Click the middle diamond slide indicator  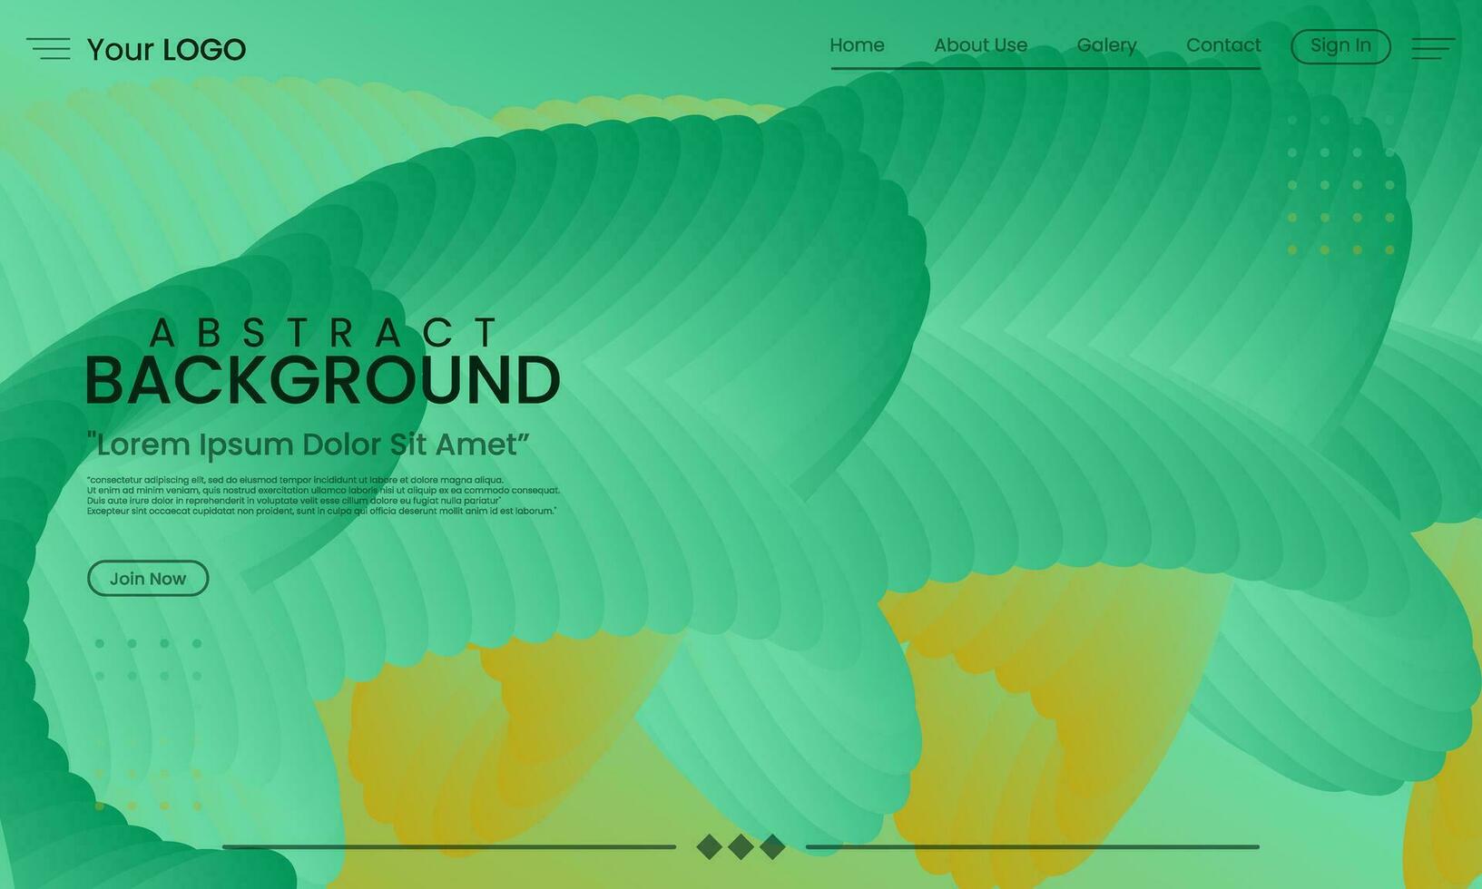coord(741,847)
